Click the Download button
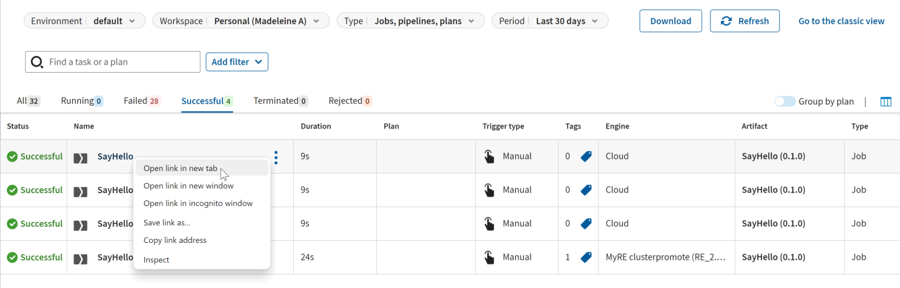Image resolution: width=900 pixels, height=288 pixels. click(x=670, y=21)
